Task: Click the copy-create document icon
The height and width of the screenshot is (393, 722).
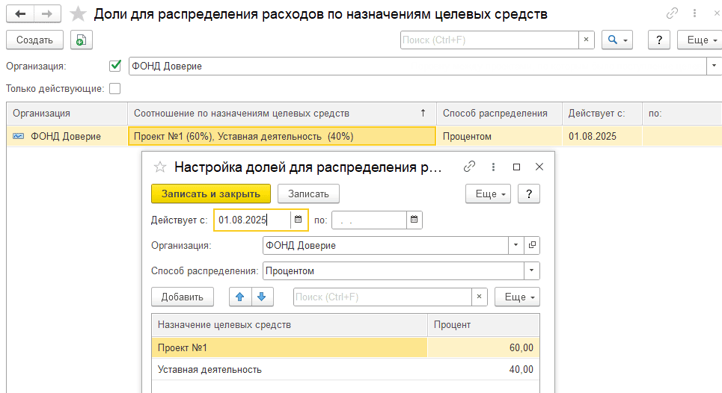Action: (81, 40)
